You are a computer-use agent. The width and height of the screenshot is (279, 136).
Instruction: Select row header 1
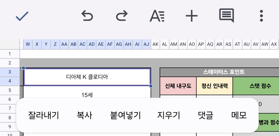point(10,54)
